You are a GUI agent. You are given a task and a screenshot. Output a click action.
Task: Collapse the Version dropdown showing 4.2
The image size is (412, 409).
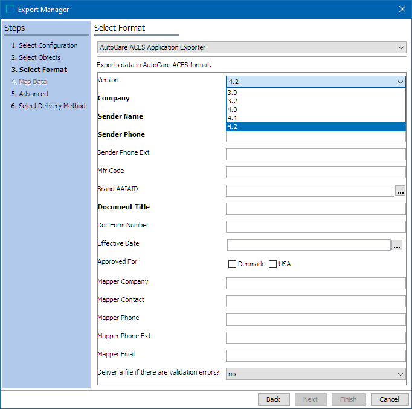[316, 82]
